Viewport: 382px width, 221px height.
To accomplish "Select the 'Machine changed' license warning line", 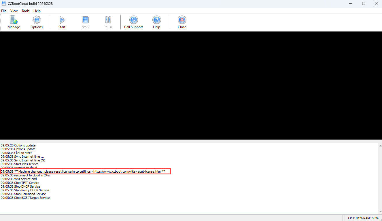I will coord(86,172).
